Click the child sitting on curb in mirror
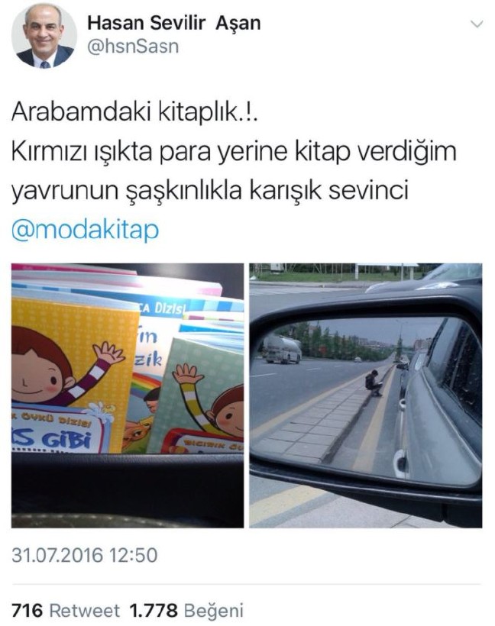The height and width of the screenshot is (626, 495). coord(374,383)
